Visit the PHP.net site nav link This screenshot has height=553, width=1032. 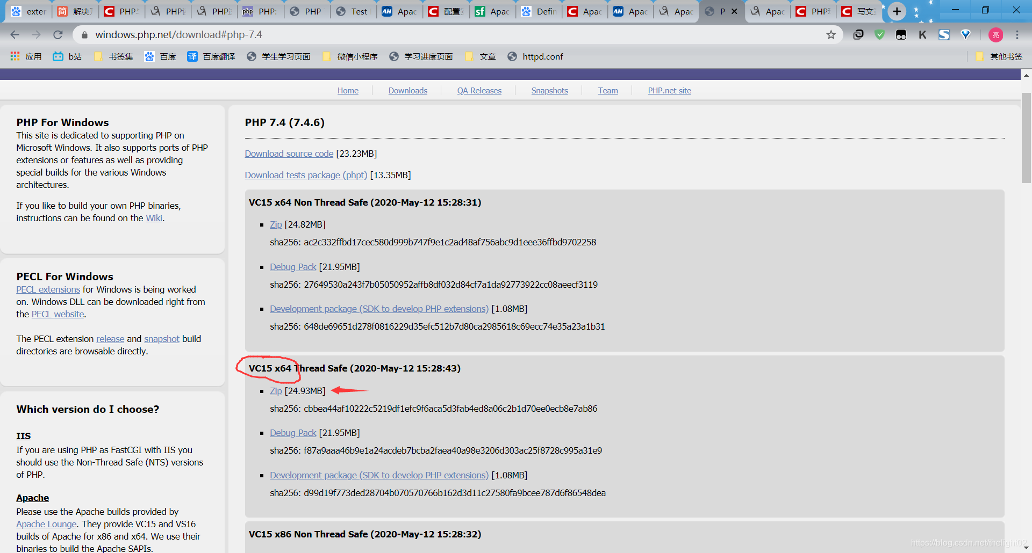(x=670, y=91)
